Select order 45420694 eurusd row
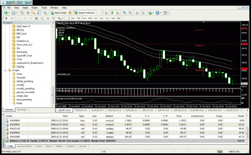This screenshot has width=251, height=155. [x=125, y=120]
